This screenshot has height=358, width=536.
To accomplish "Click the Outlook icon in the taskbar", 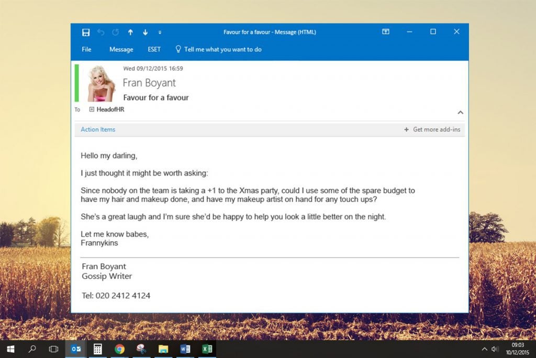I will 75,349.
